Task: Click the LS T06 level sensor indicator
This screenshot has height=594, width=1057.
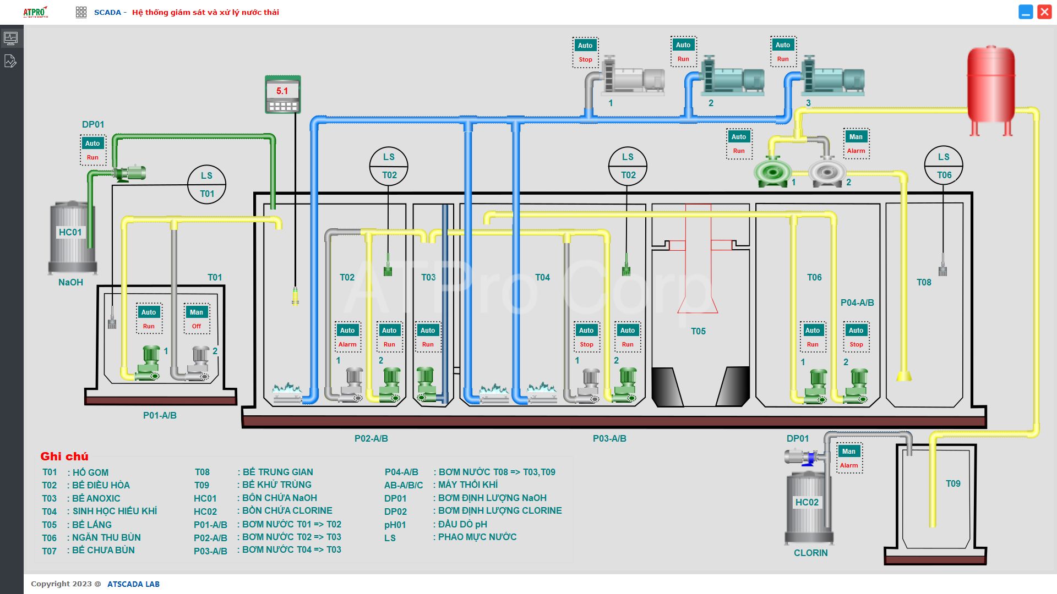Action: click(944, 166)
